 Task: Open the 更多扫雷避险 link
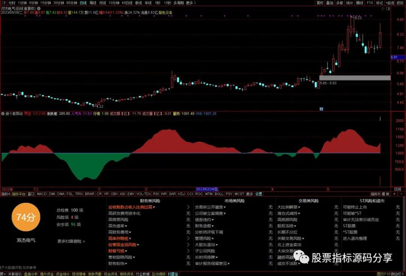tap(71, 241)
